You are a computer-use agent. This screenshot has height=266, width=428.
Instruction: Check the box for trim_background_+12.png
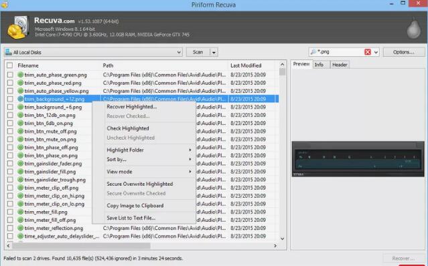tap(10, 99)
